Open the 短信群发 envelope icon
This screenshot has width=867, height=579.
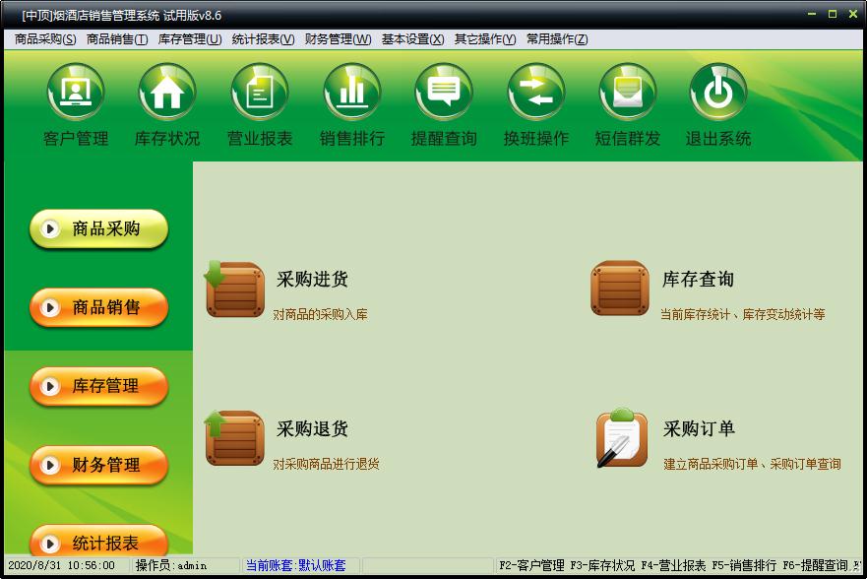tap(628, 92)
